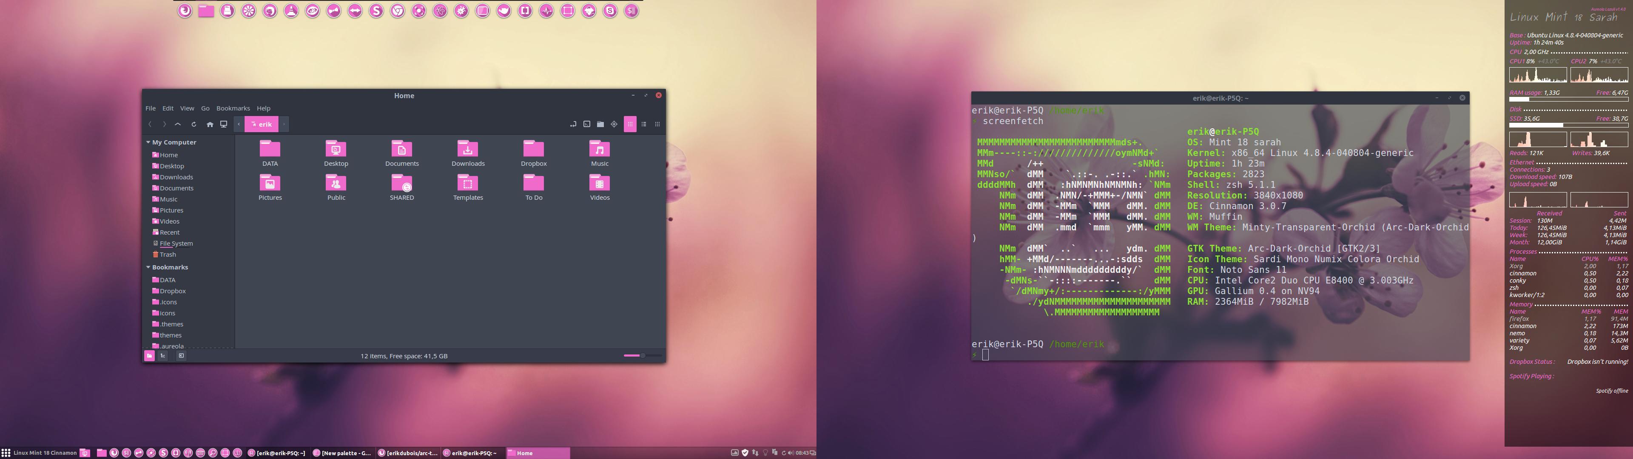Click right arrow of the path bar
The width and height of the screenshot is (1633, 459).
tap(284, 124)
